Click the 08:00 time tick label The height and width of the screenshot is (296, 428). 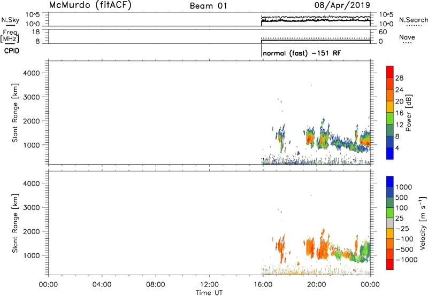[x=155, y=285]
